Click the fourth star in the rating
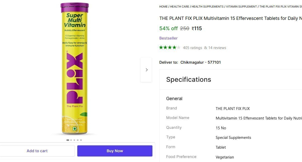 [174, 47]
